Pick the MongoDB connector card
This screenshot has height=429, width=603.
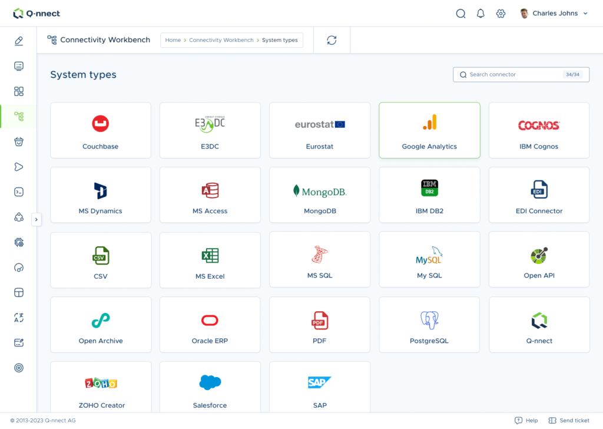pyautogui.click(x=320, y=194)
